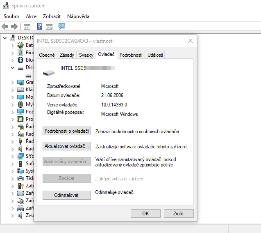Open the Zobrazit menu

52,16
